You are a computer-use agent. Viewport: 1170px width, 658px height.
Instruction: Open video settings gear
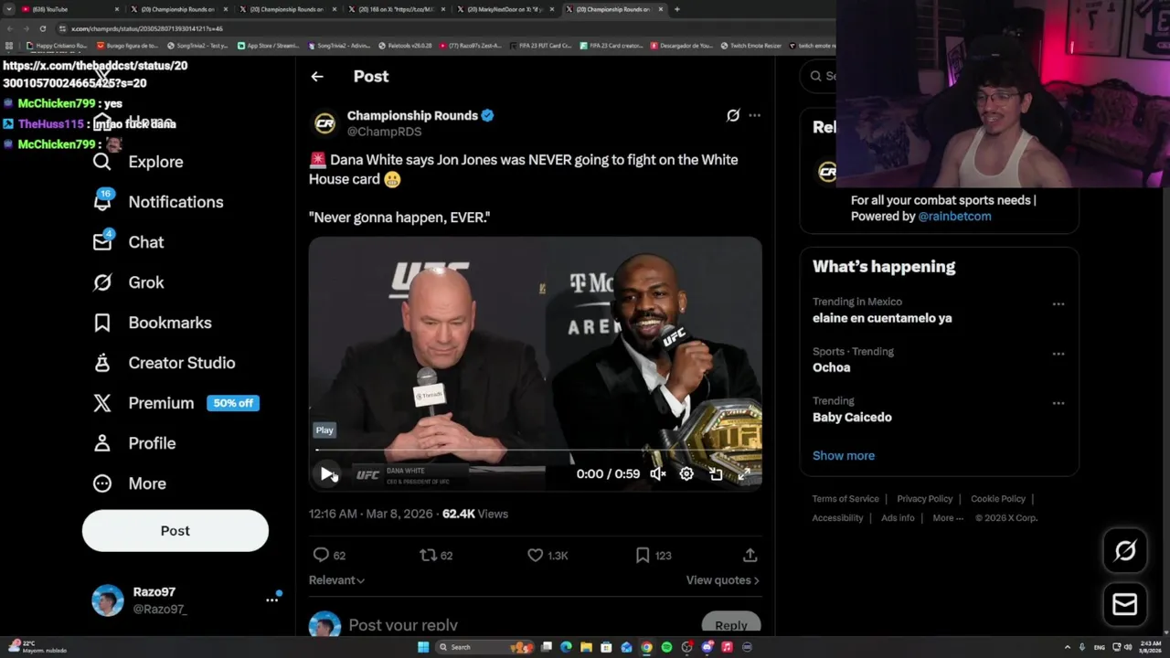(x=686, y=473)
